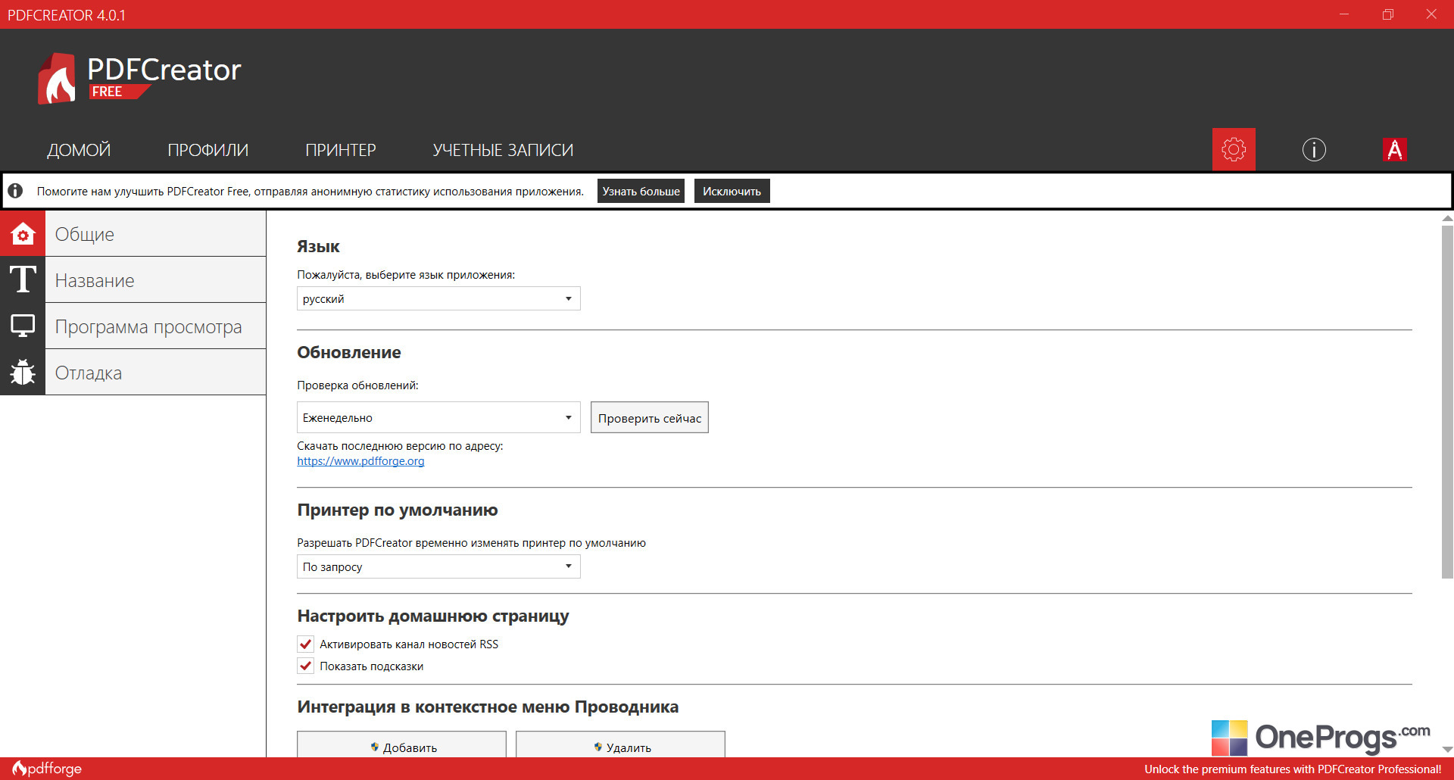
Task: Uncheck 'Показать подсказки' checkbox
Action: coord(306,666)
